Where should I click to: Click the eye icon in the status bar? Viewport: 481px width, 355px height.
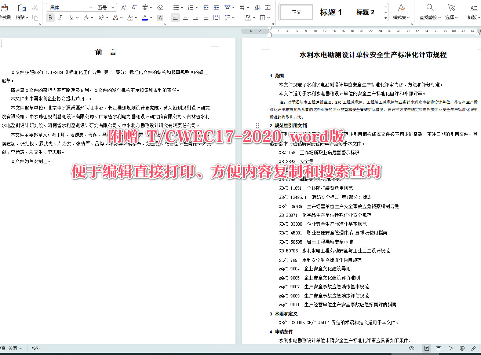pos(411,348)
